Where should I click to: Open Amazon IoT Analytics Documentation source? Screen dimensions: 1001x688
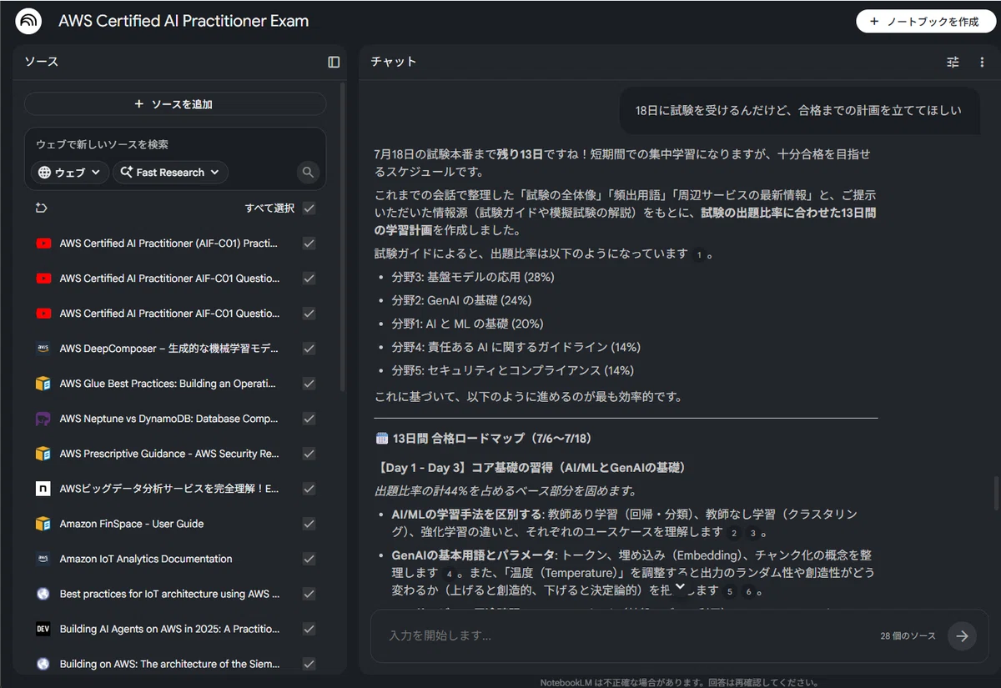[146, 559]
